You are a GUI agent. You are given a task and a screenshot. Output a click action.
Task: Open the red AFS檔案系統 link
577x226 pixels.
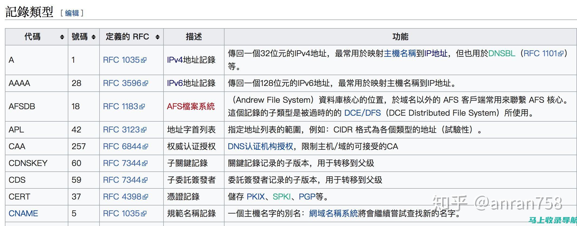(x=191, y=106)
